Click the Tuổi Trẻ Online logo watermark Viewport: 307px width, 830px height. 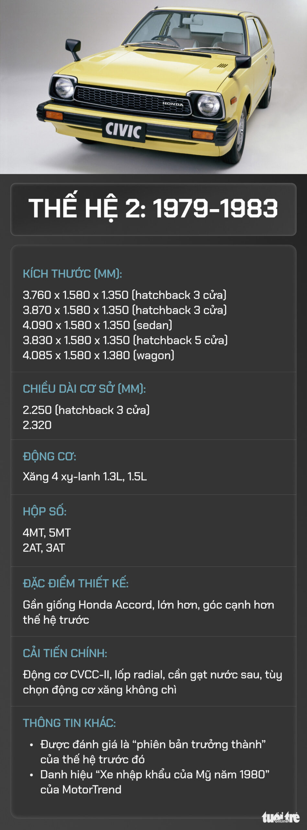tap(280, 817)
